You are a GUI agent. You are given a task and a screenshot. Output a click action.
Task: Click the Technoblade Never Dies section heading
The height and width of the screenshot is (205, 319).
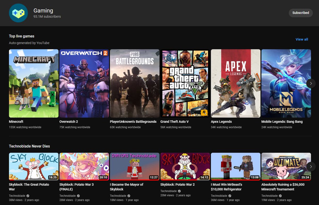29,146
